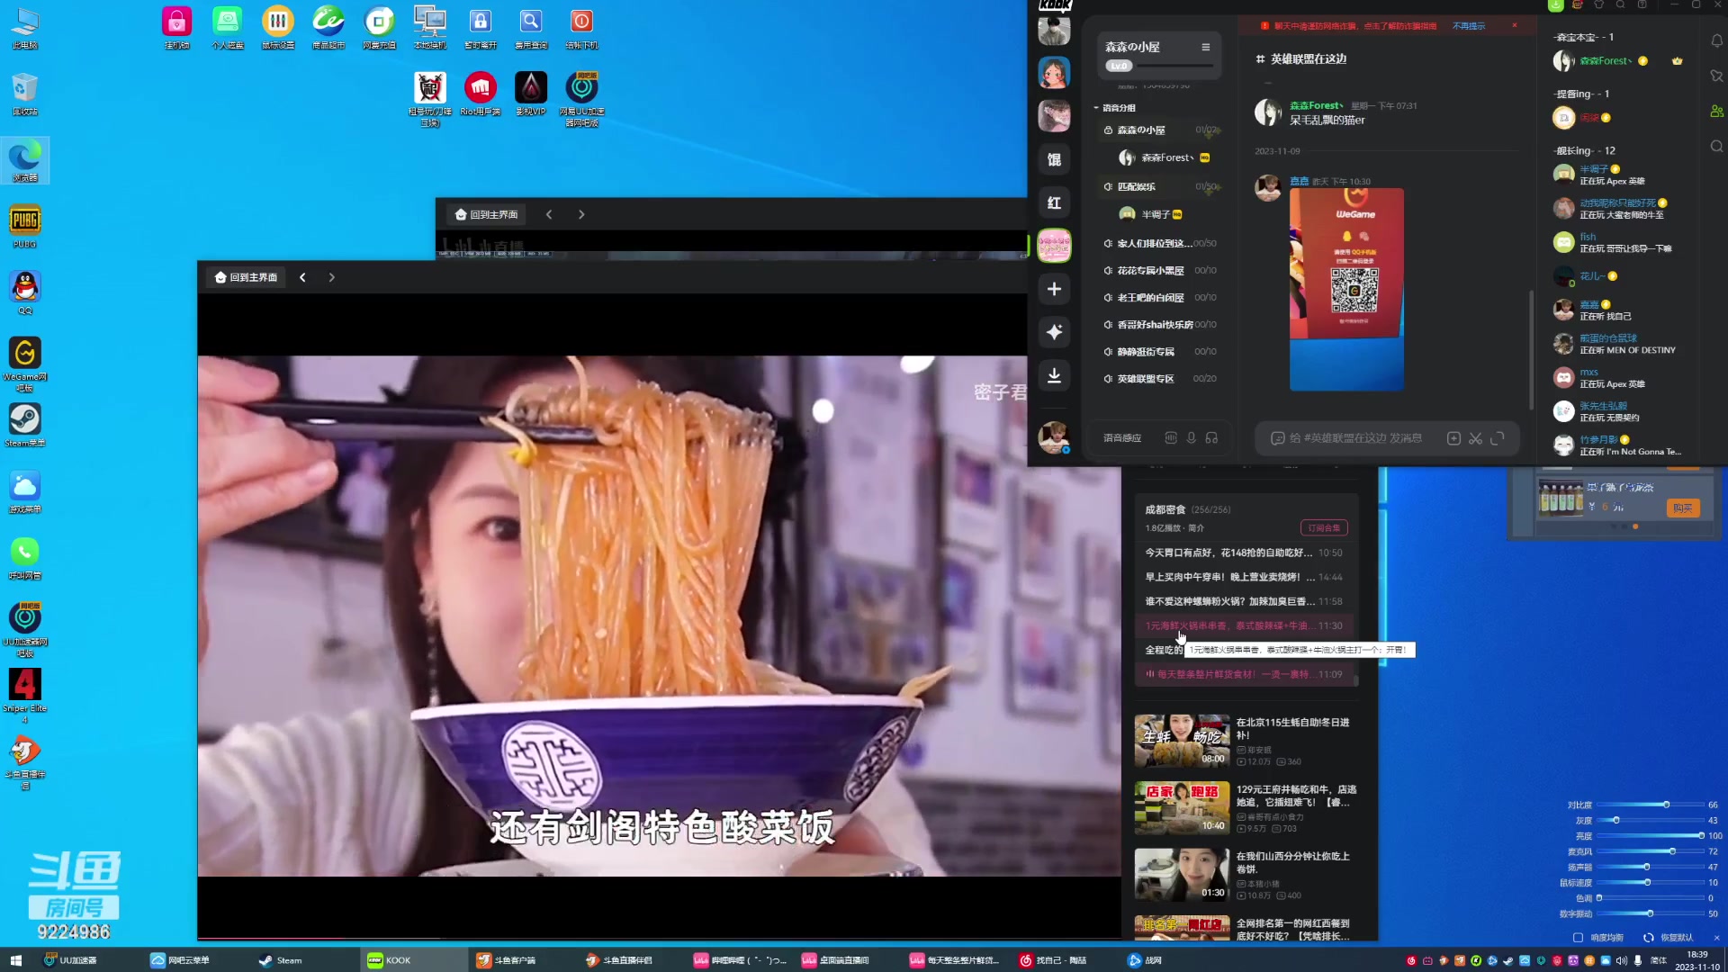Click 回到主界面 button in front video window
Image resolution: width=1728 pixels, height=972 pixels.
246,277
